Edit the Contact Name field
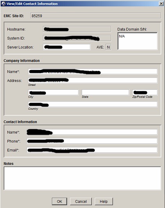 click(x=92, y=132)
